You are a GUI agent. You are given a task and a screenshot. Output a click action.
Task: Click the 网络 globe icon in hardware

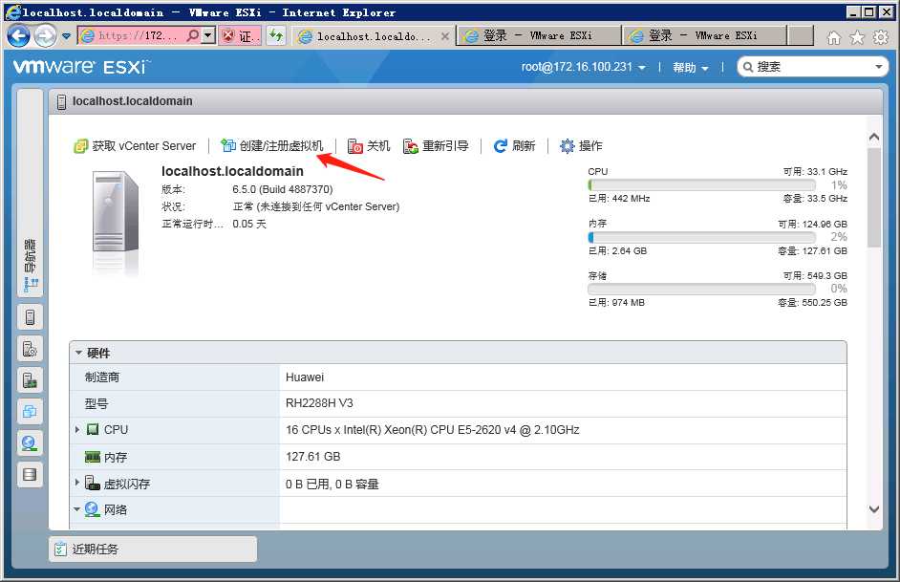pyautogui.click(x=92, y=509)
